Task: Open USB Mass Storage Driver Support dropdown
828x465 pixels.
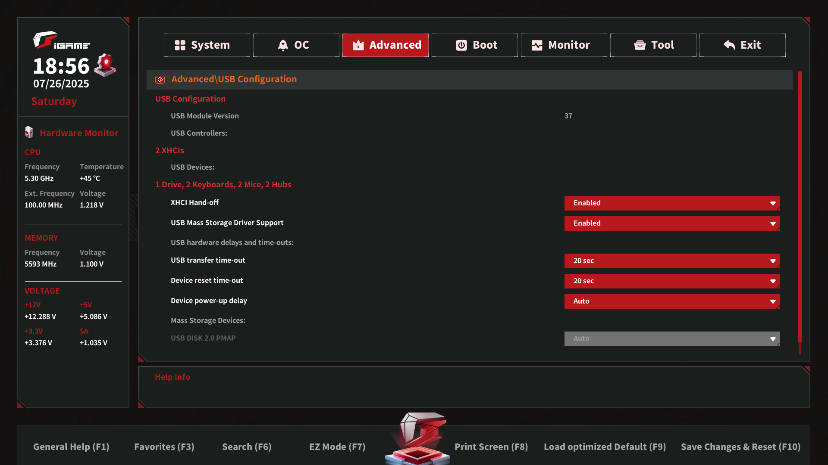Action: click(672, 223)
